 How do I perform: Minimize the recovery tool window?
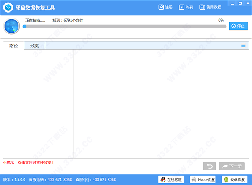point(232,3)
